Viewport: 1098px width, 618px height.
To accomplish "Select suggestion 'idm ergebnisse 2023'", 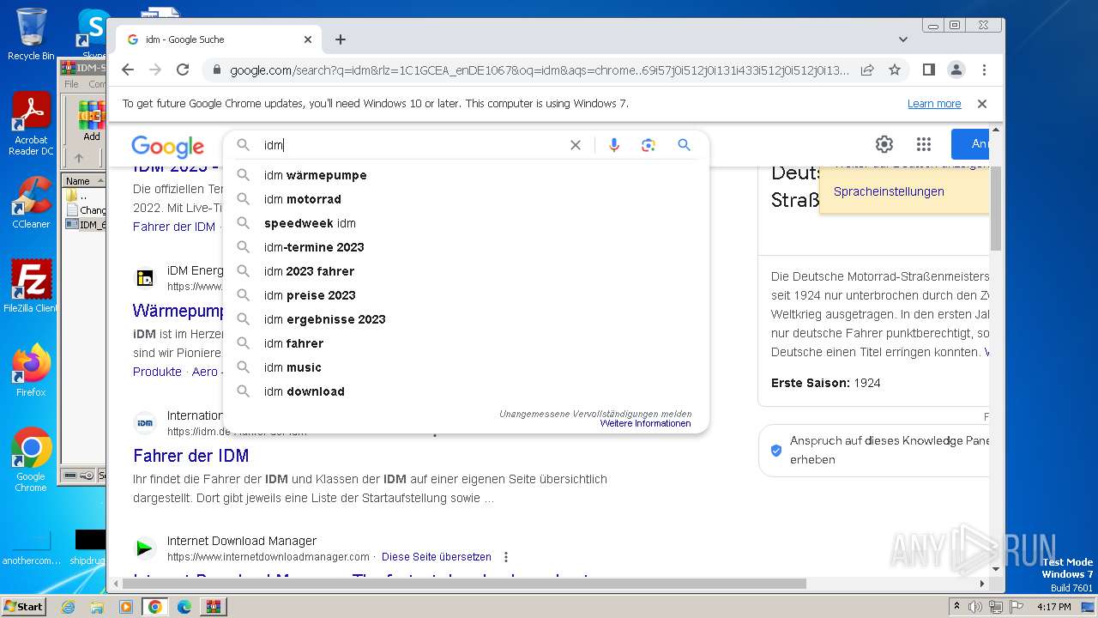I will (x=466, y=319).
